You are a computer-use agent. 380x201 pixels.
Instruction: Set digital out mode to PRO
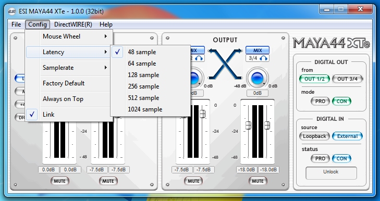[x=320, y=101]
